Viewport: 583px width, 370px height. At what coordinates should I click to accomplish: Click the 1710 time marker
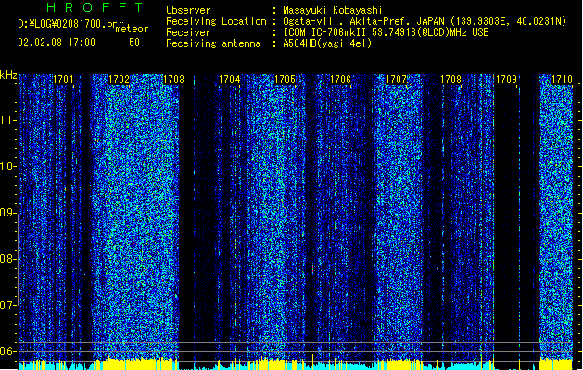click(x=562, y=80)
